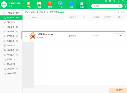This screenshot has height=93, width=127.
Task: Open the 宝库 star icon tab
Action: (29, 5)
